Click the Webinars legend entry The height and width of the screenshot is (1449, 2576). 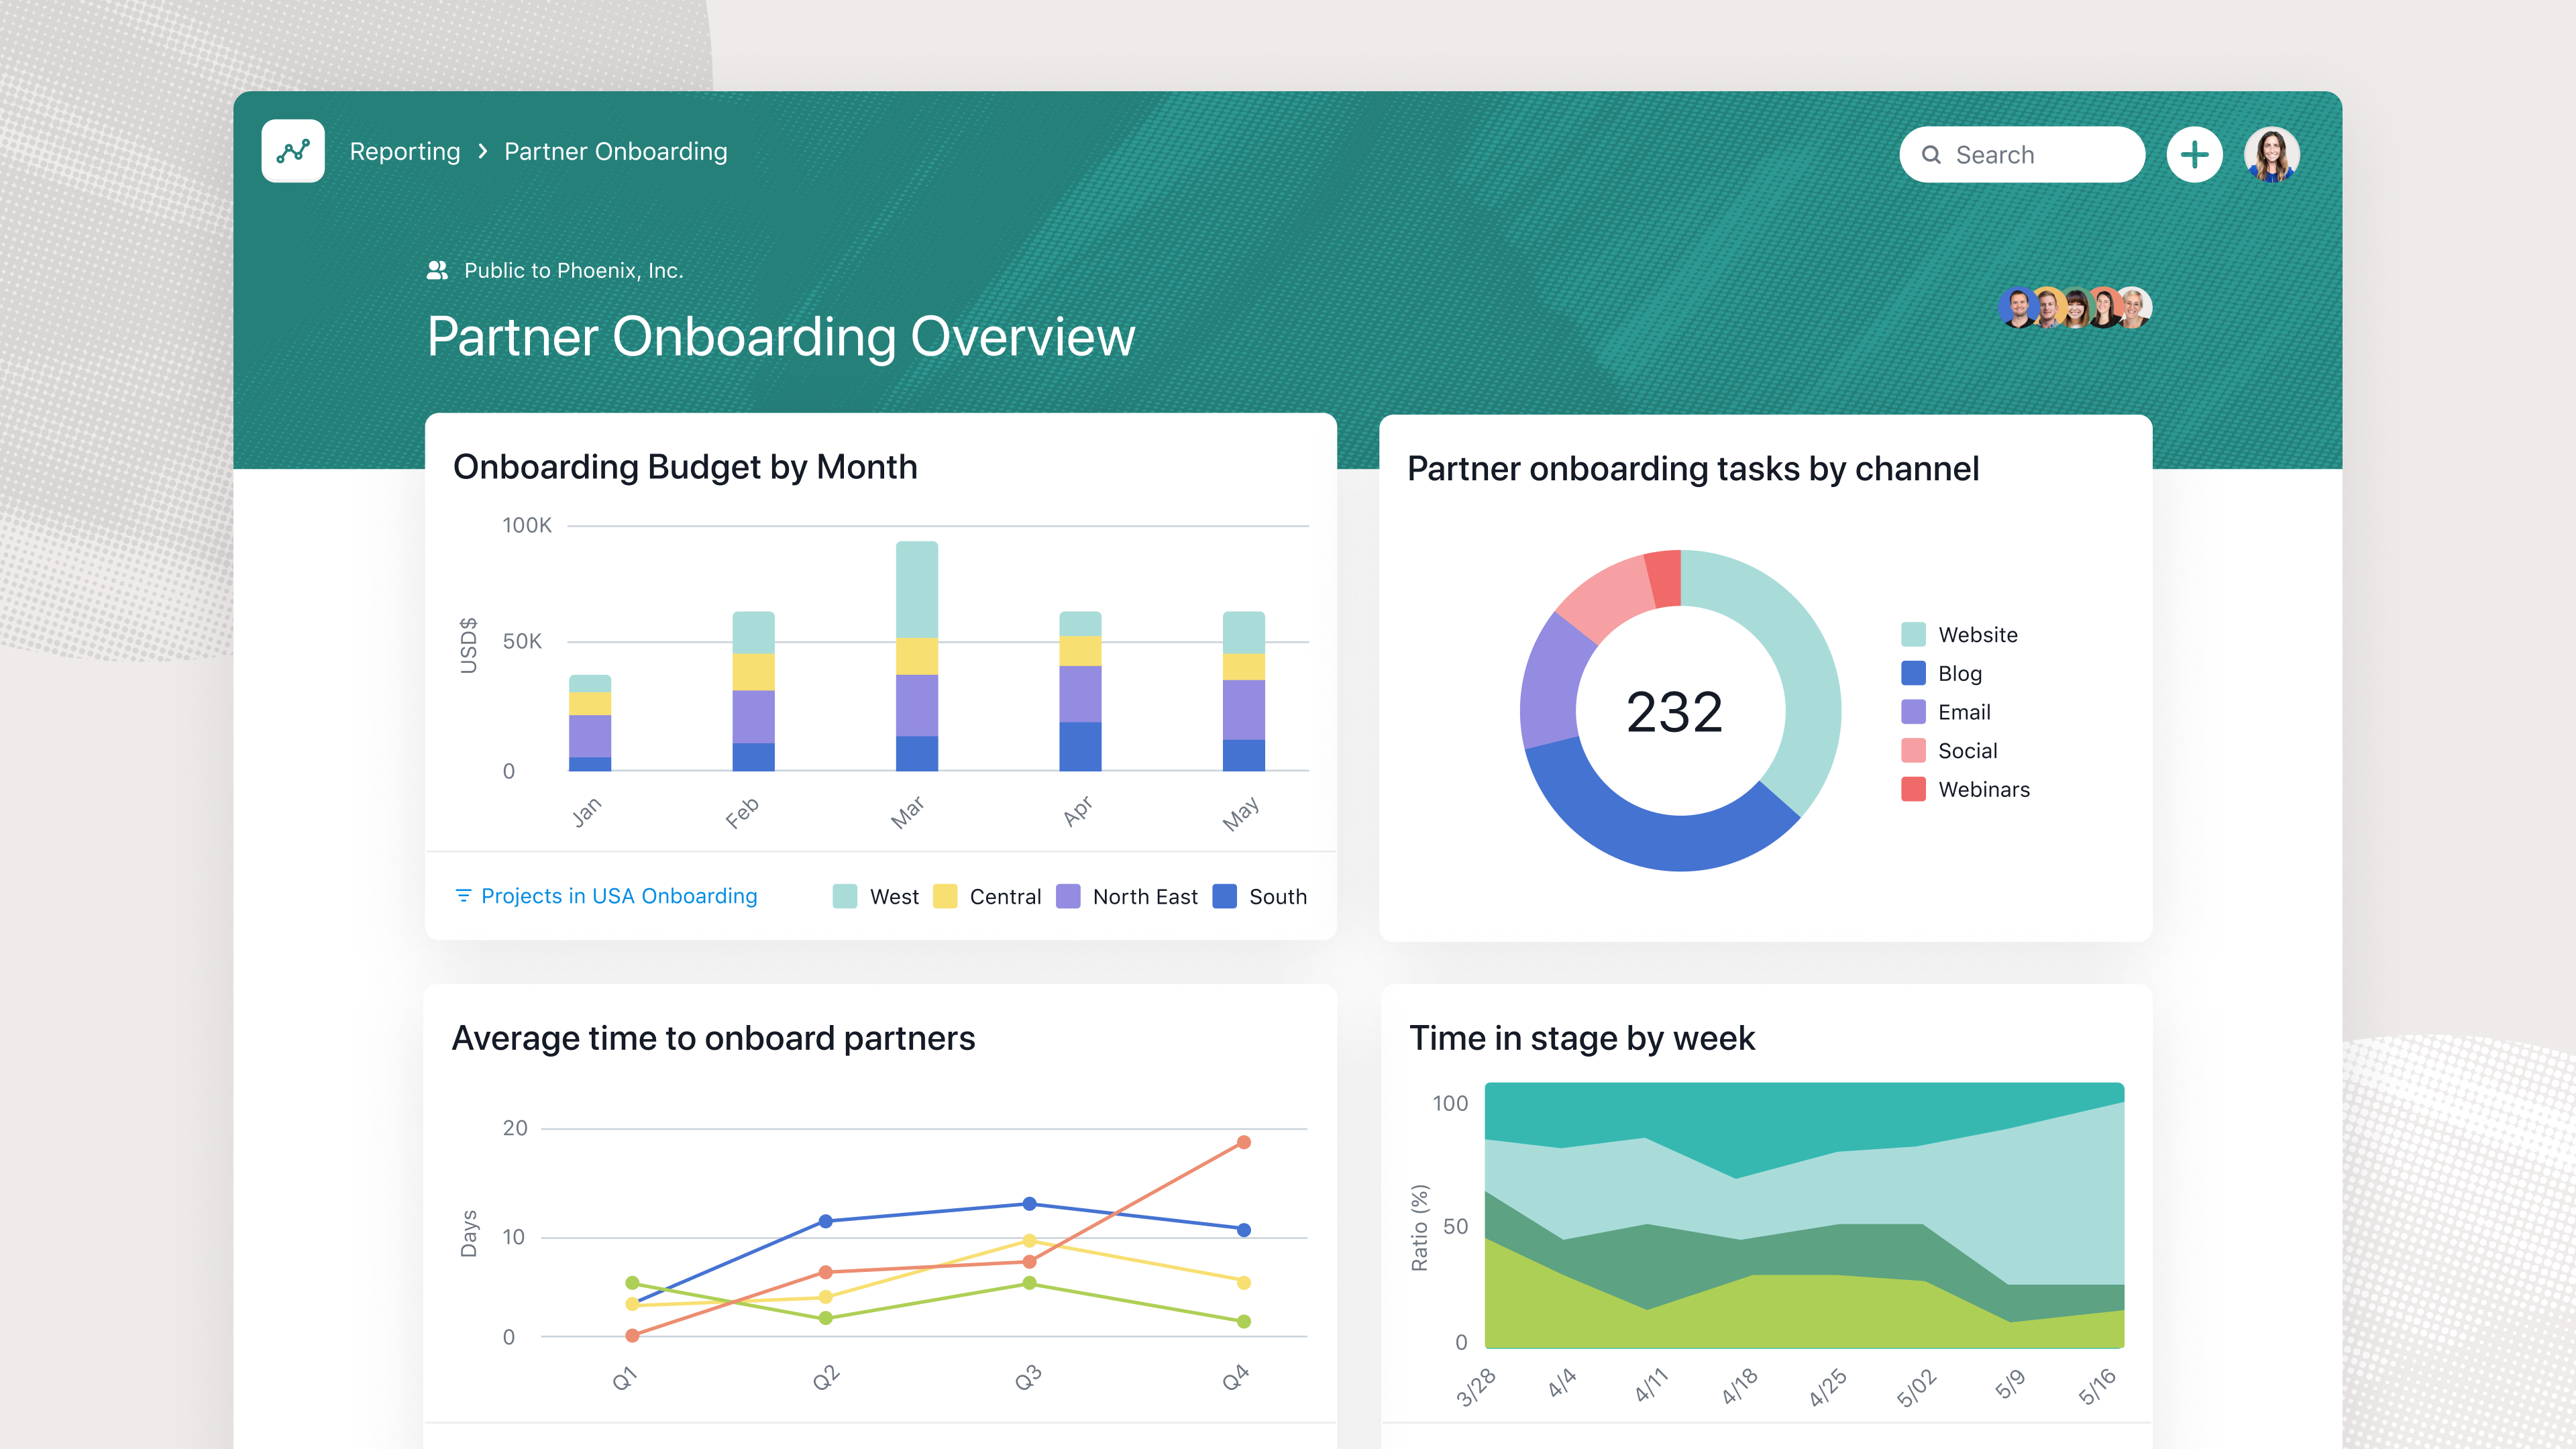[x=1983, y=789]
